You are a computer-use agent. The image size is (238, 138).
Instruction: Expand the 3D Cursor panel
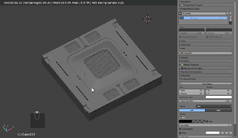(185, 45)
